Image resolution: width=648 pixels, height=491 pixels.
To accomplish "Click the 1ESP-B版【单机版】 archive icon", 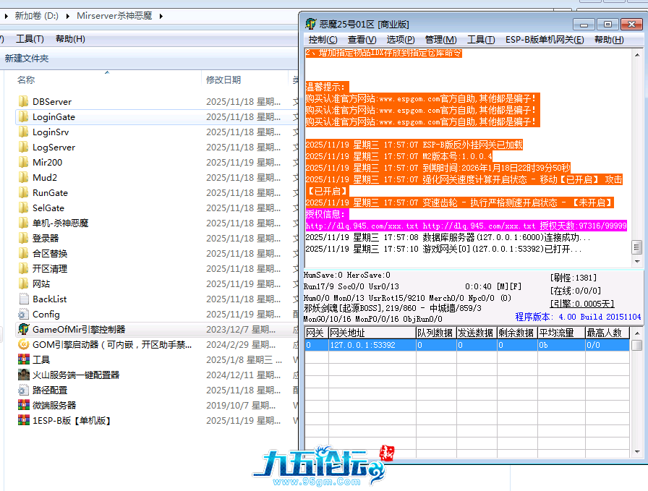I will [24, 420].
